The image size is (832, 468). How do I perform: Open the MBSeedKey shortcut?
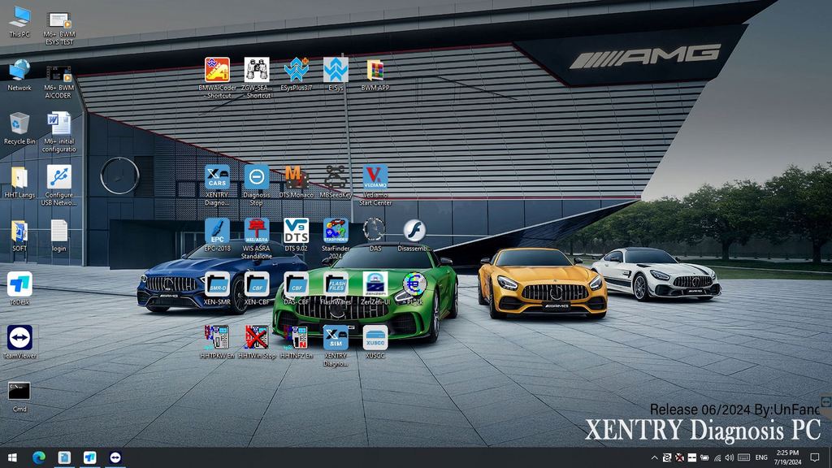336,177
